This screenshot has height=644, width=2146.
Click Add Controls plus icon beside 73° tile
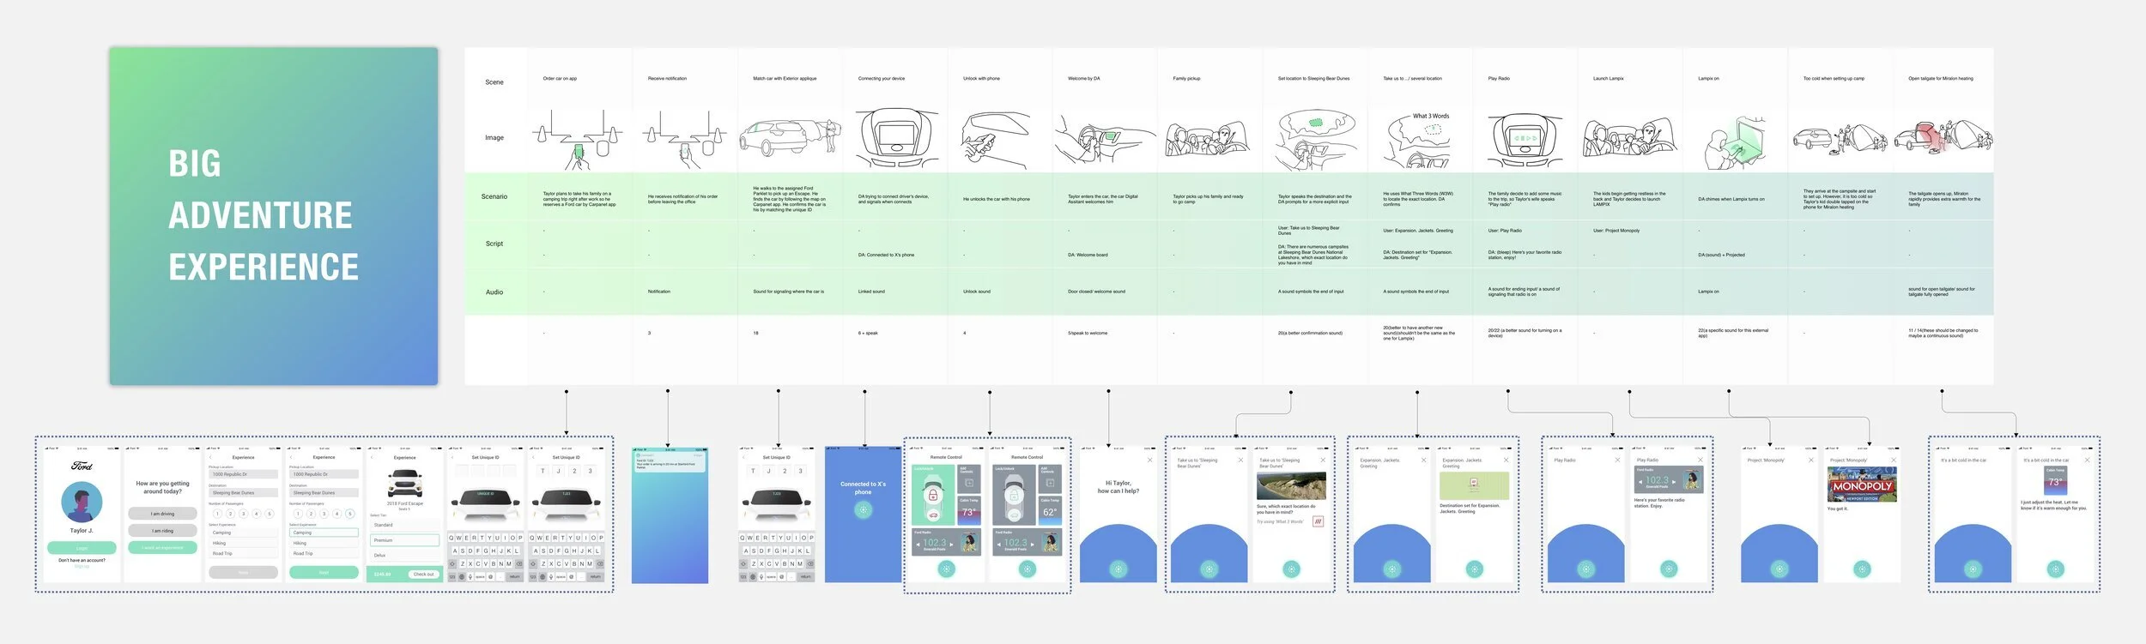coord(968,483)
